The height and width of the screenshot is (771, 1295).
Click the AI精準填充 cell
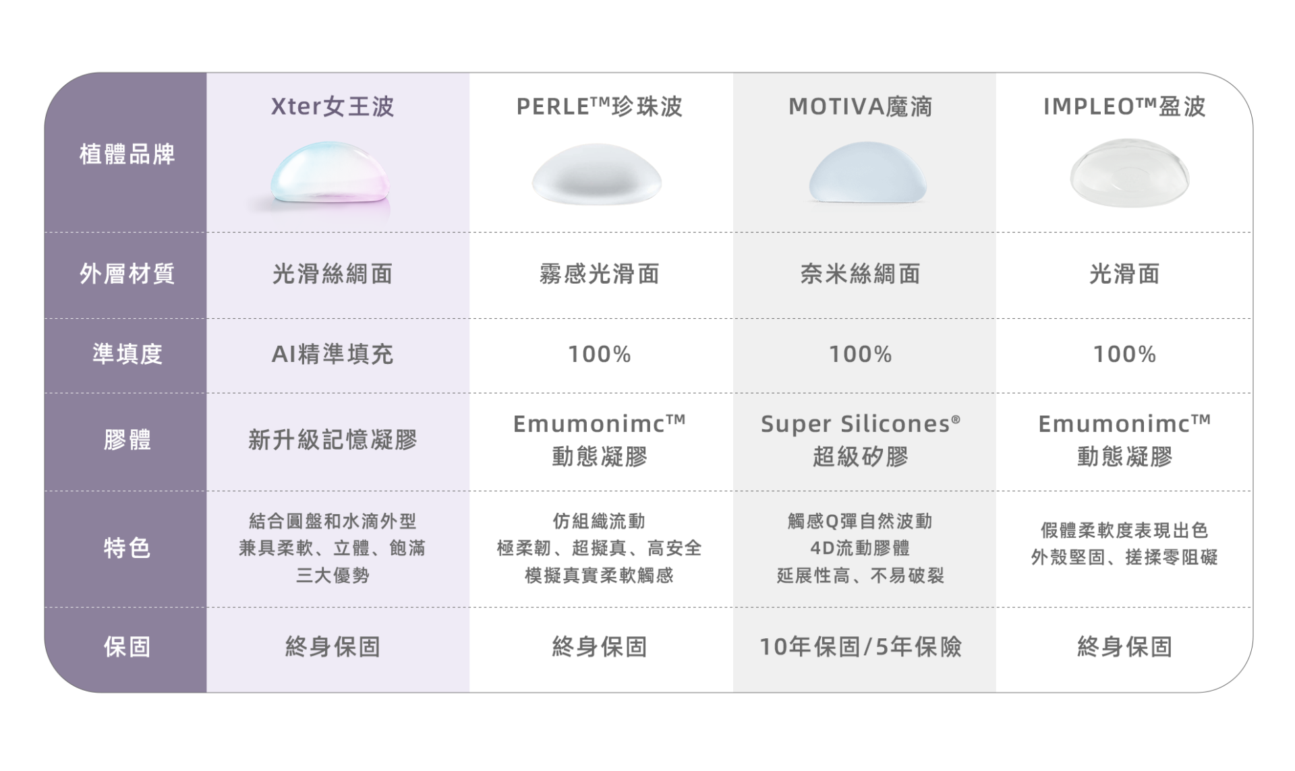click(x=333, y=354)
